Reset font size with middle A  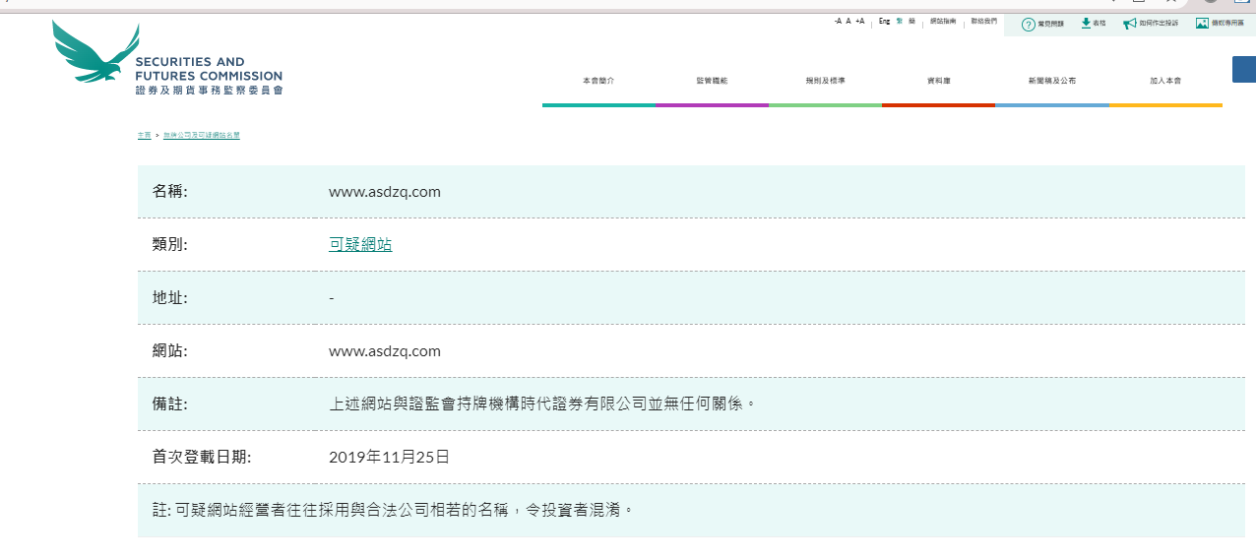pyautogui.click(x=848, y=21)
